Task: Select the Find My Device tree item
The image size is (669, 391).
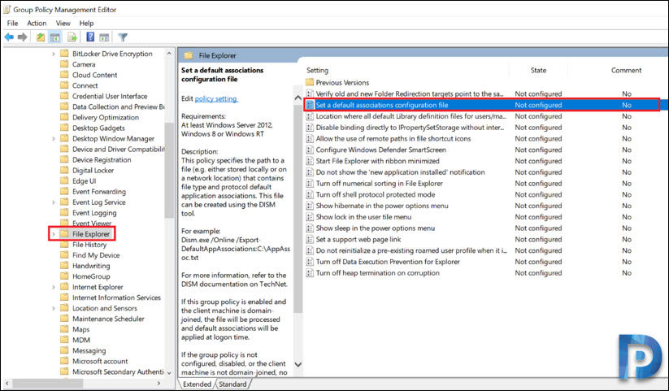Action: (x=96, y=255)
